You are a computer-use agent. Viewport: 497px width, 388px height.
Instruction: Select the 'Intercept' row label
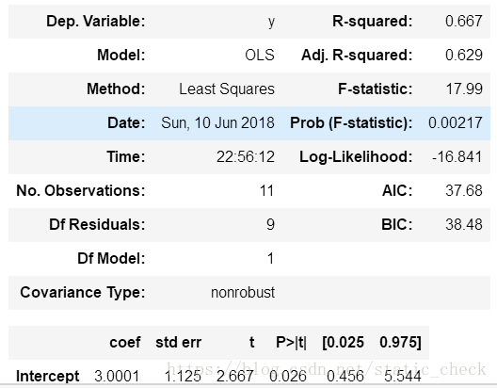pos(48,377)
